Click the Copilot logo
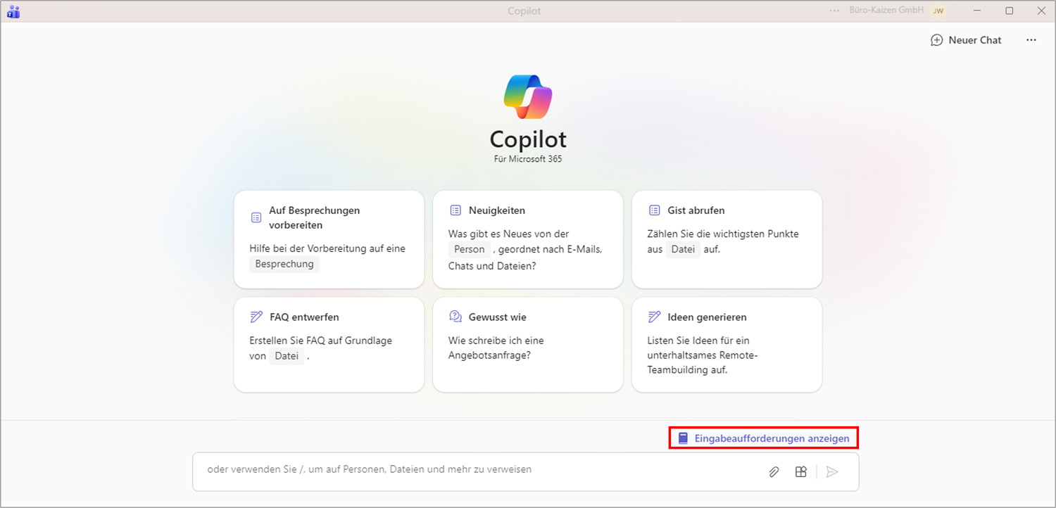 click(528, 97)
